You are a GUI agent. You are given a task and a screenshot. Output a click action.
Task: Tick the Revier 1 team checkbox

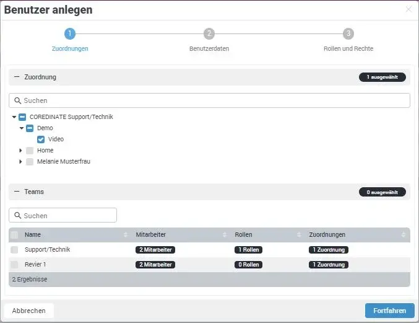coord(14,265)
